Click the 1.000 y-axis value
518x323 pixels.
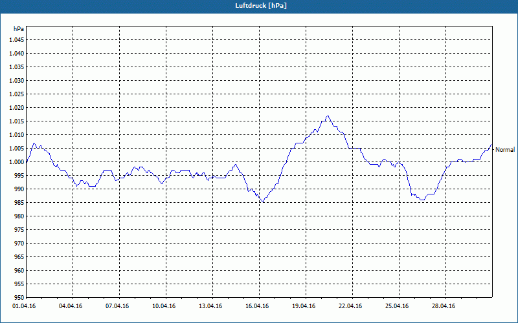point(17,162)
